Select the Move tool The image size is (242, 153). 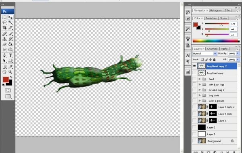pyautogui.click(x=10, y=17)
